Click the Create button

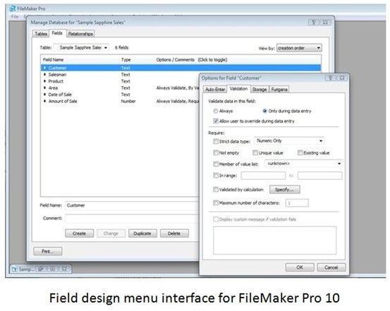tap(80, 233)
